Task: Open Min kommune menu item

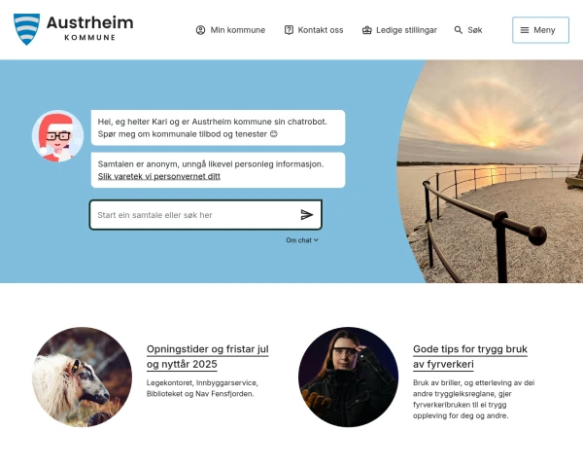Action: [x=230, y=30]
